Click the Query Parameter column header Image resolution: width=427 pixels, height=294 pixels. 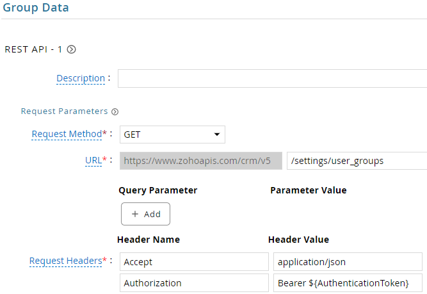coord(158,190)
